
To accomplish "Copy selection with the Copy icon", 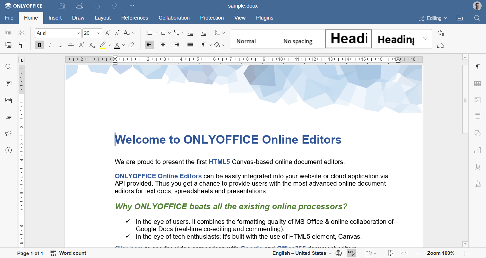I will [8, 33].
